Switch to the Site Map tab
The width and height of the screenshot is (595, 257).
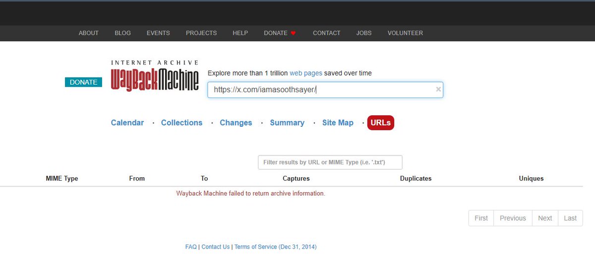point(338,123)
